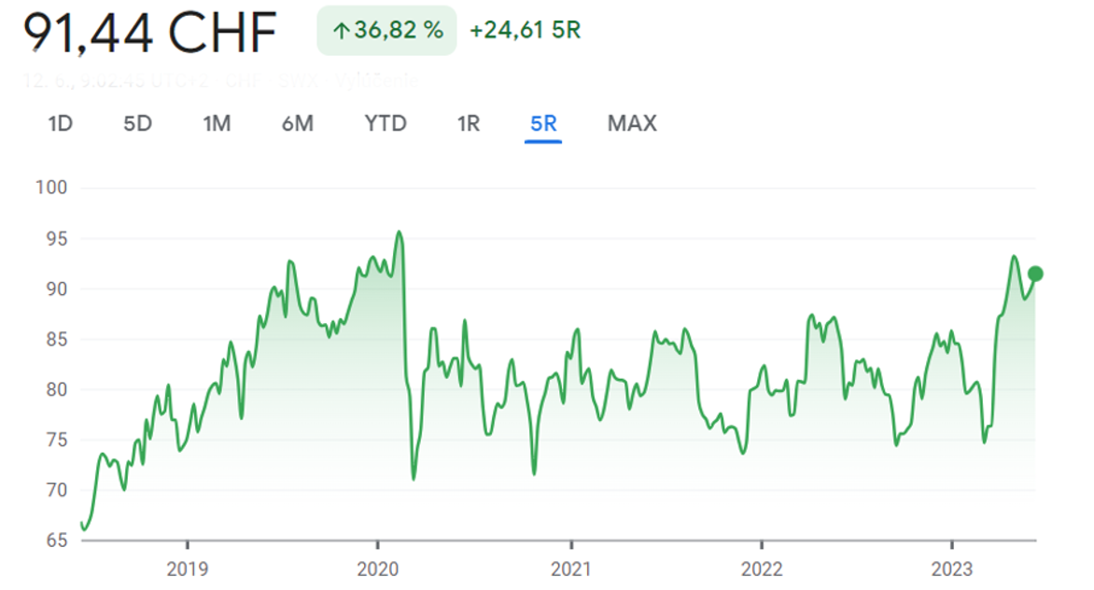1094x590 pixels.
Task: Click the 2020 label on time axis
Action: [x=378, y=569]
